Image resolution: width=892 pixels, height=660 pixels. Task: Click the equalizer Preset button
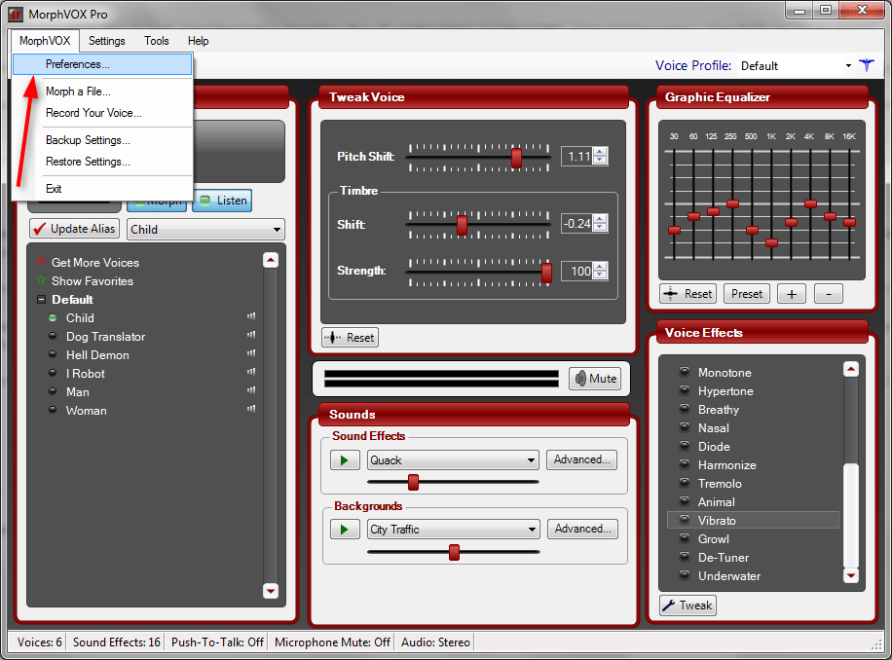click(746, 294)
